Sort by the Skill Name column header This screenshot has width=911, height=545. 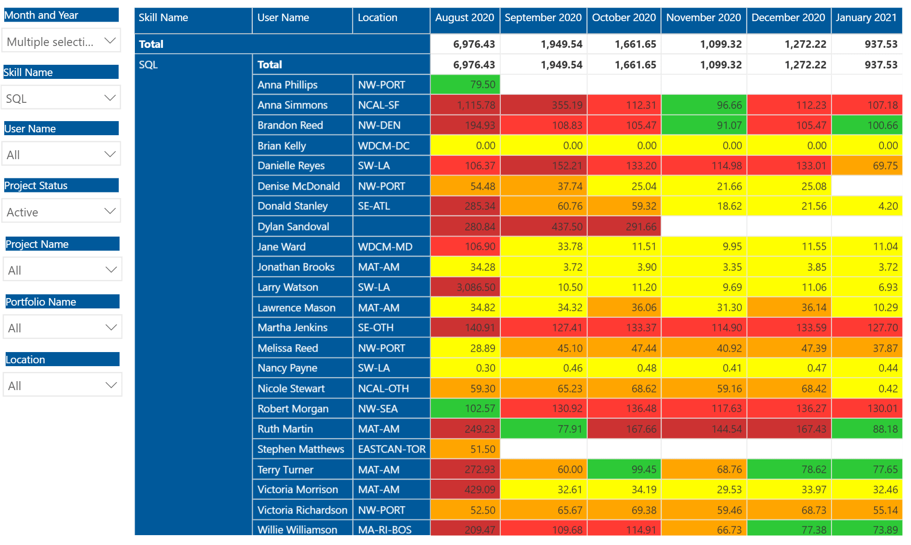(163, 18)
